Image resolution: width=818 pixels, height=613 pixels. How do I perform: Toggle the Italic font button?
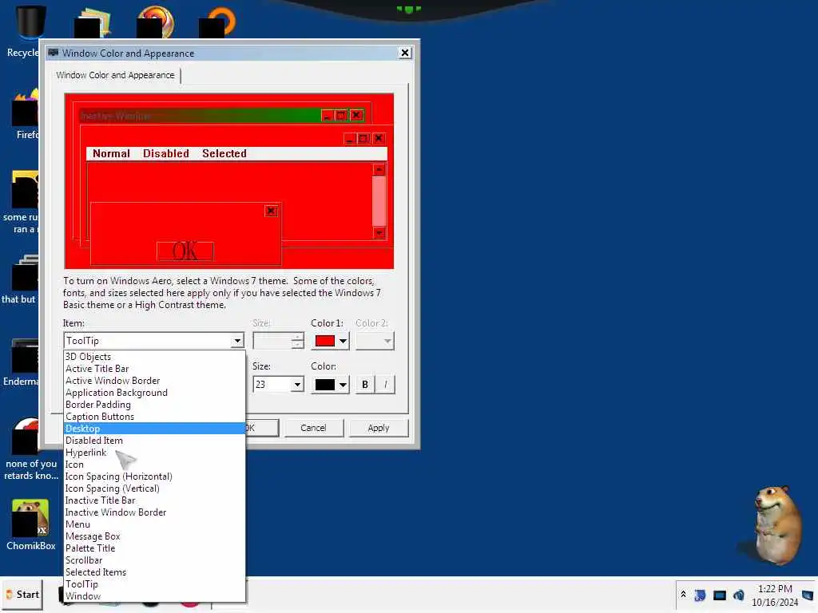pos(386,385)
